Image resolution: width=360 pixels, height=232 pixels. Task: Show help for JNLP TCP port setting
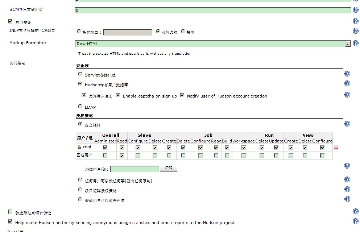click(x=355, y=31)
